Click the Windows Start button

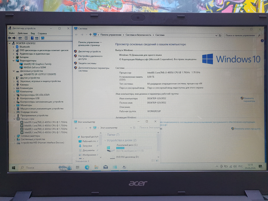click(x=13, y=168)
